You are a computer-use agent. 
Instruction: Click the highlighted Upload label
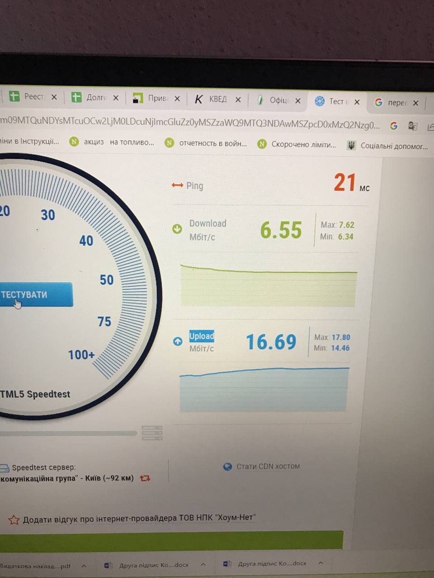202,336
